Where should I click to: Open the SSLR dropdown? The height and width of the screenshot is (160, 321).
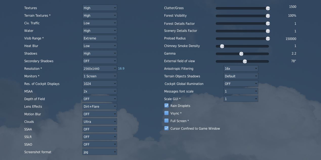(100, 137)
